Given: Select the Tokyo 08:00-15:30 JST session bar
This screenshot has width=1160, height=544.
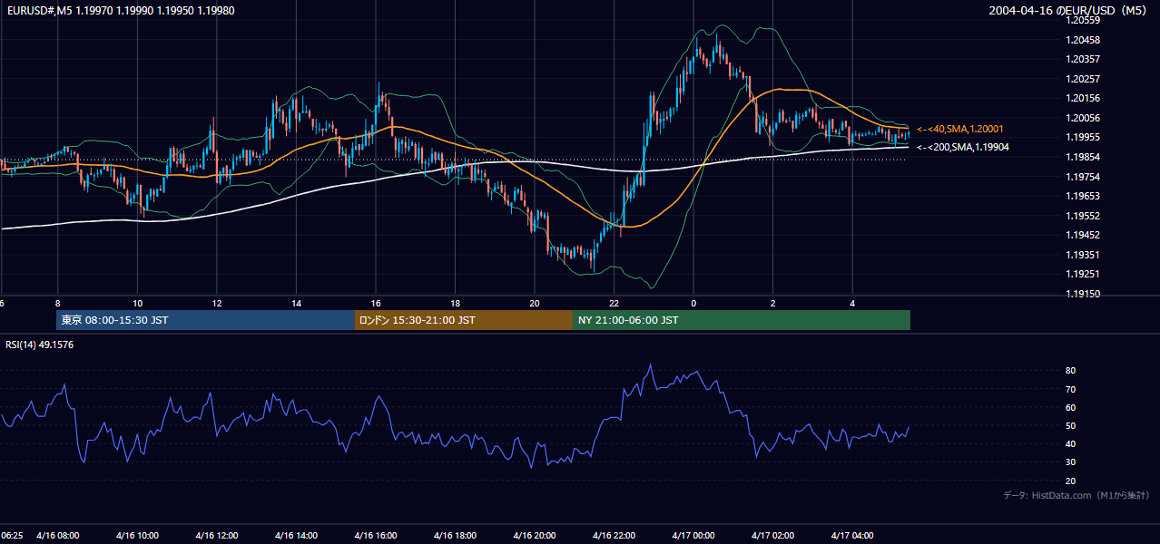Looking at the screenshot, I should click(205, 320).
